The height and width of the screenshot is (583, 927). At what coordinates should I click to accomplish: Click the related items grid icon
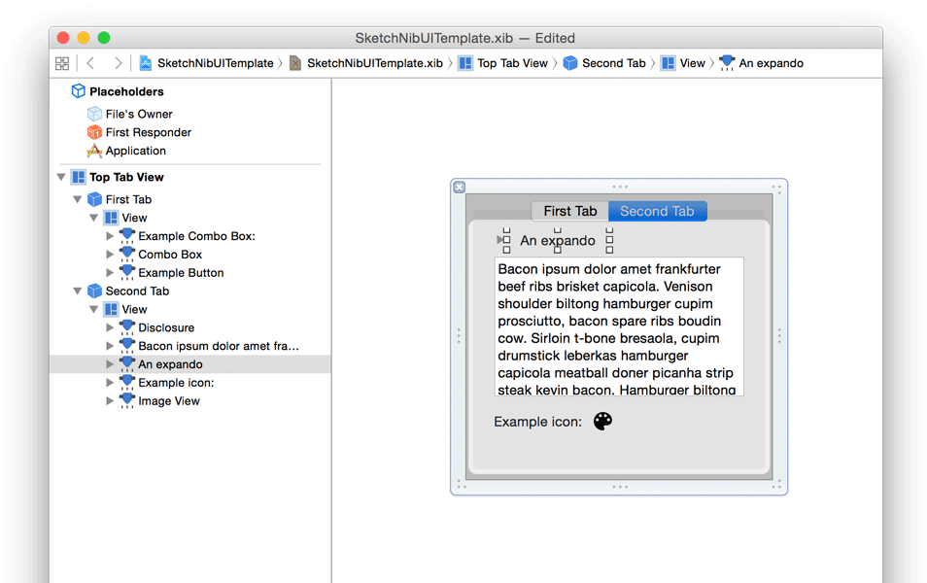click(62, 62)
